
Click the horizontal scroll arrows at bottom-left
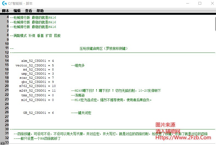(x=3, y=143)
